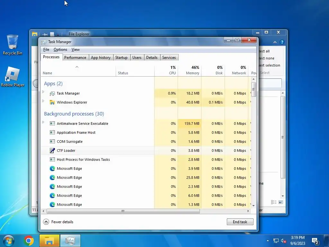Open the network tray icon
The width and height of the screenshot is (329, 247).
pos(276,241)
